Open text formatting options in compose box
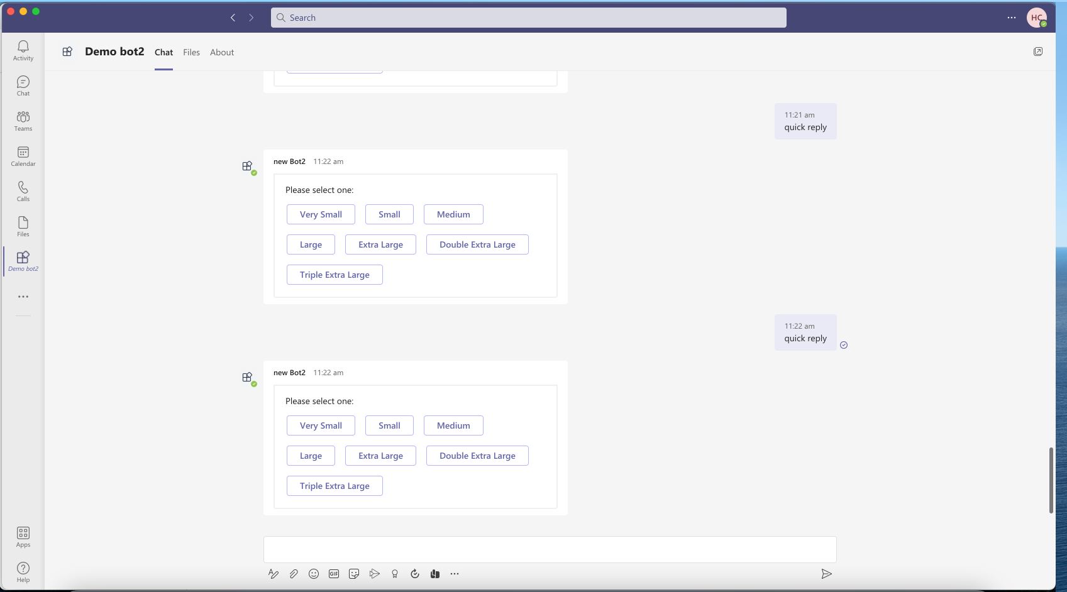Screen dimensions: 1067x592 274,574
